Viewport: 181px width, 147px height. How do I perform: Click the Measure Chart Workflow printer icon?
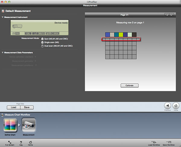point(2,115)
